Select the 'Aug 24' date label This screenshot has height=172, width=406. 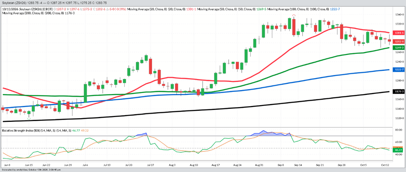coord(238,165)
